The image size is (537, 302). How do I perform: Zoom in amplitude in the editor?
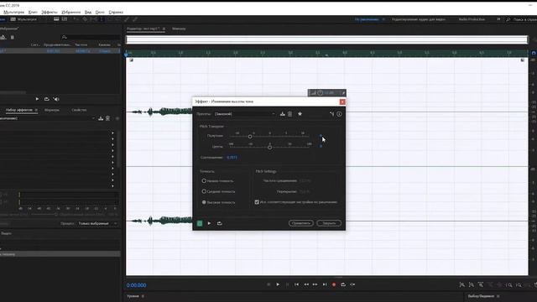(x=461, y=284)
